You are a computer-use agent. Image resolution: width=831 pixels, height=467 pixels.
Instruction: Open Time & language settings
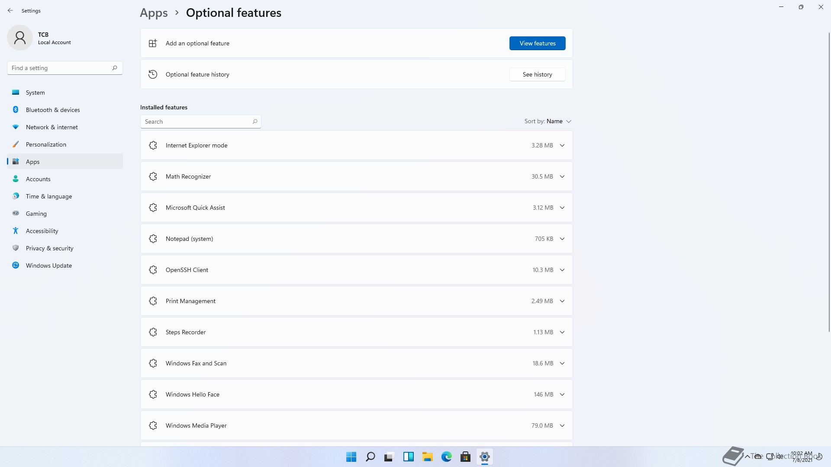coord(65,196)
